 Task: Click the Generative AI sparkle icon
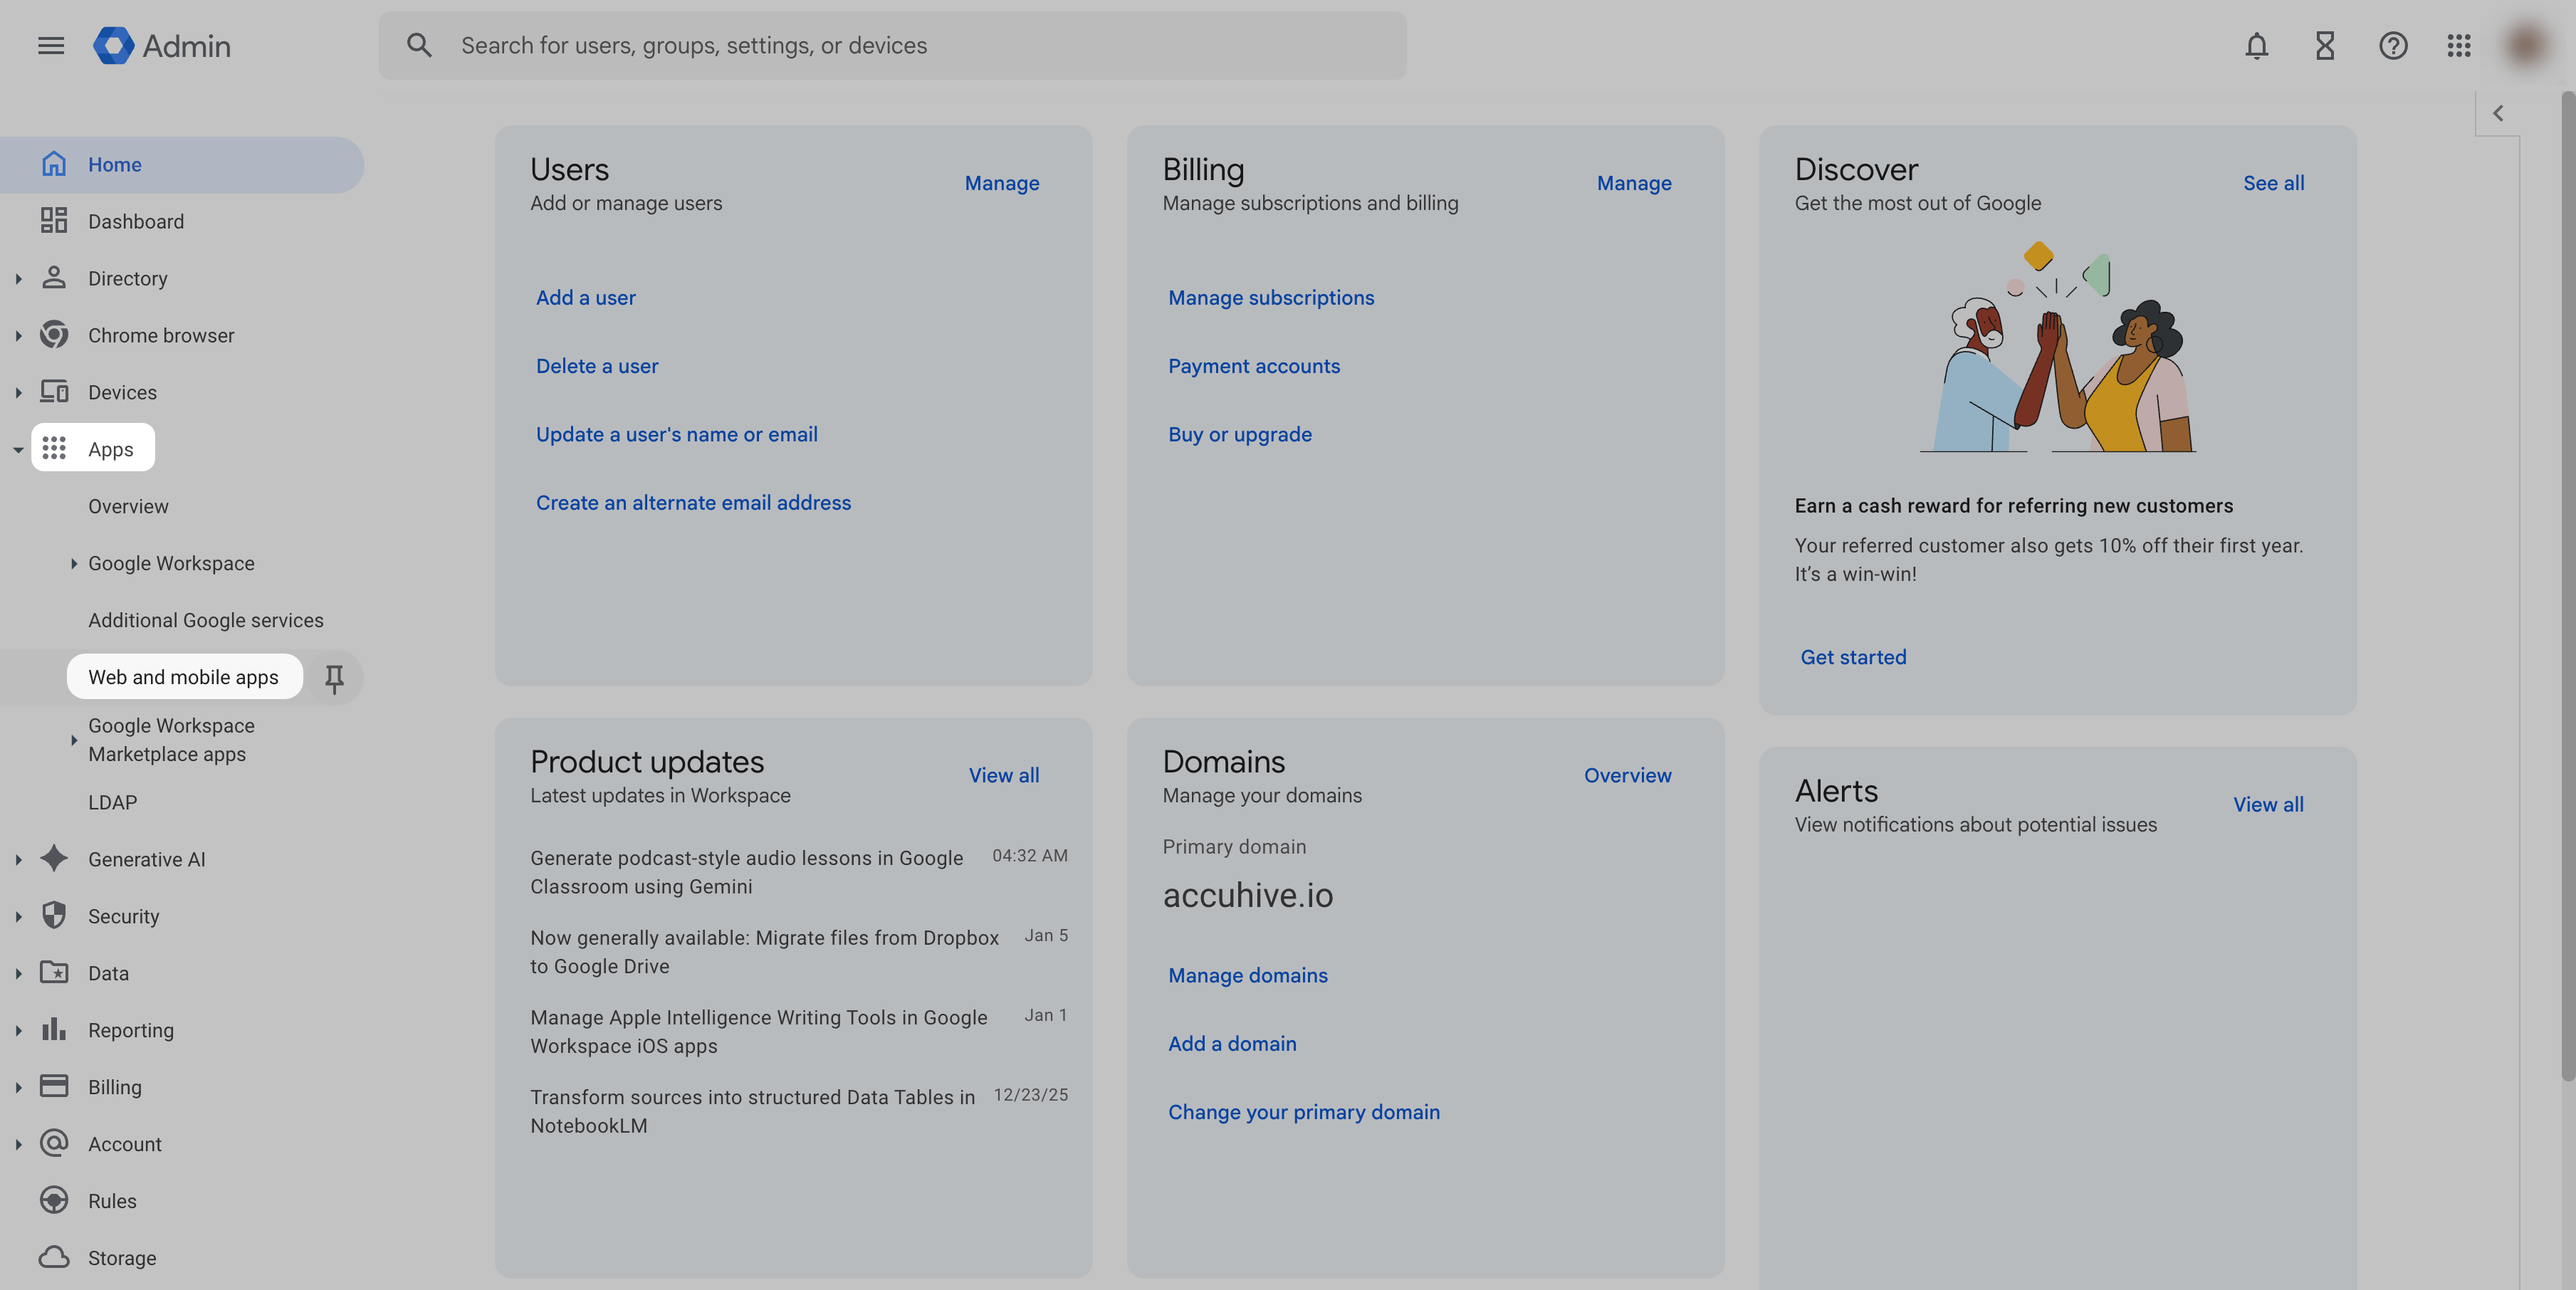(54, 858)
